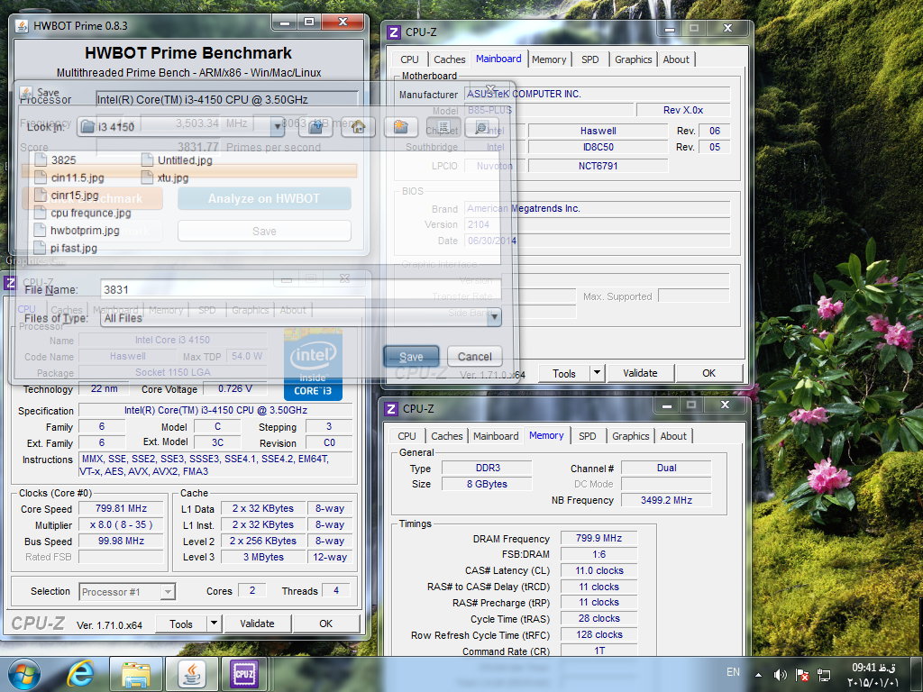Open the Look In folder dropdown
The image size is (923, 692).
[278, 126]
